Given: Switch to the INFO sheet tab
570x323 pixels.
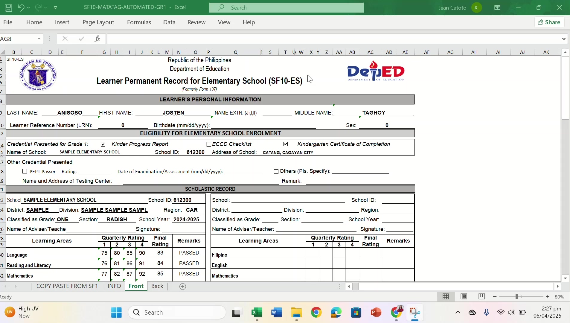Looking at the screenshot, I should click(114, 286).
